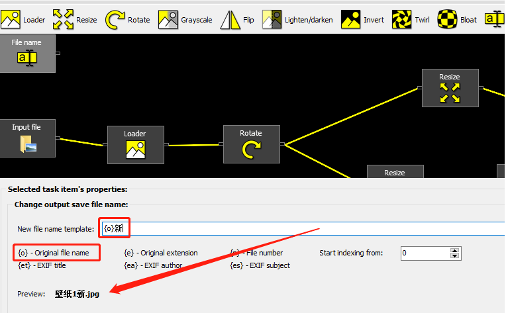Image resolution: width=508 pixels, height=313 pixels.
Task: Increase the Start indexing from value
Action: [x=455, y=251]
